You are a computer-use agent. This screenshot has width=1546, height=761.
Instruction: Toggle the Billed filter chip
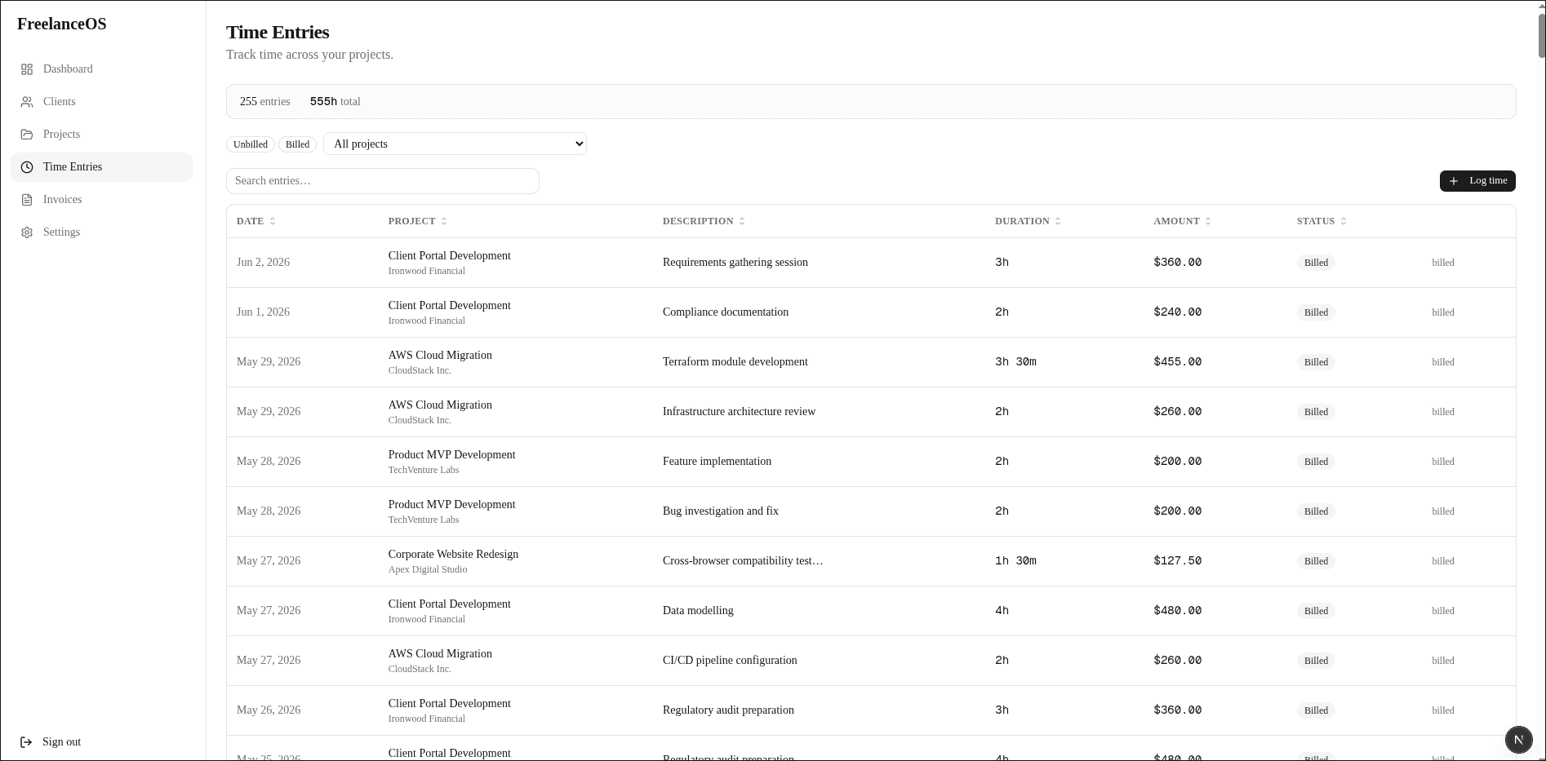click(297, 144)
